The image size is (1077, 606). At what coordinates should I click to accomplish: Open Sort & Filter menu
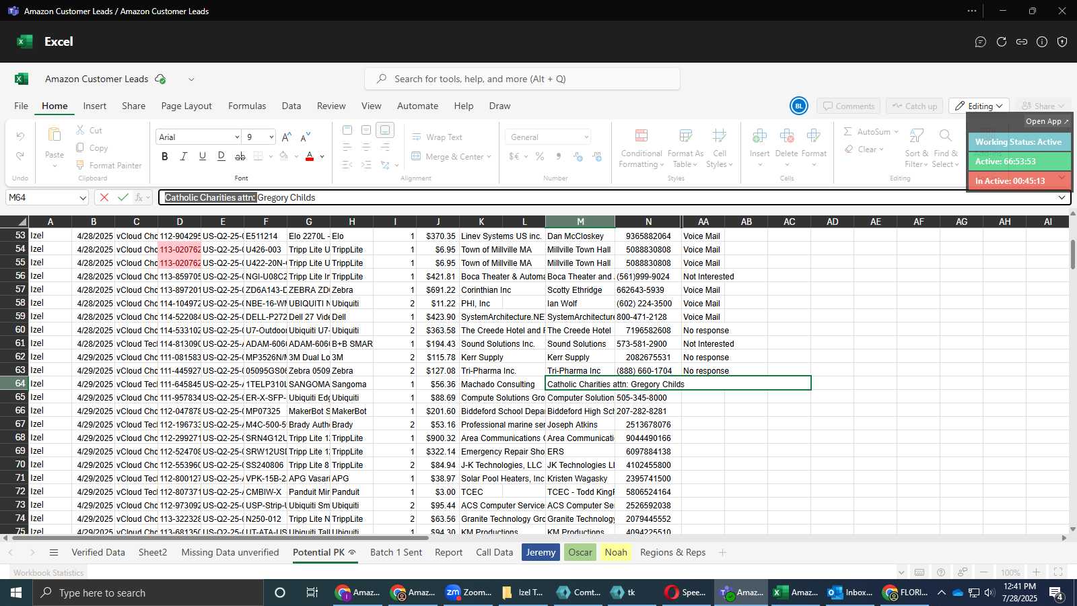pos(917,148)
